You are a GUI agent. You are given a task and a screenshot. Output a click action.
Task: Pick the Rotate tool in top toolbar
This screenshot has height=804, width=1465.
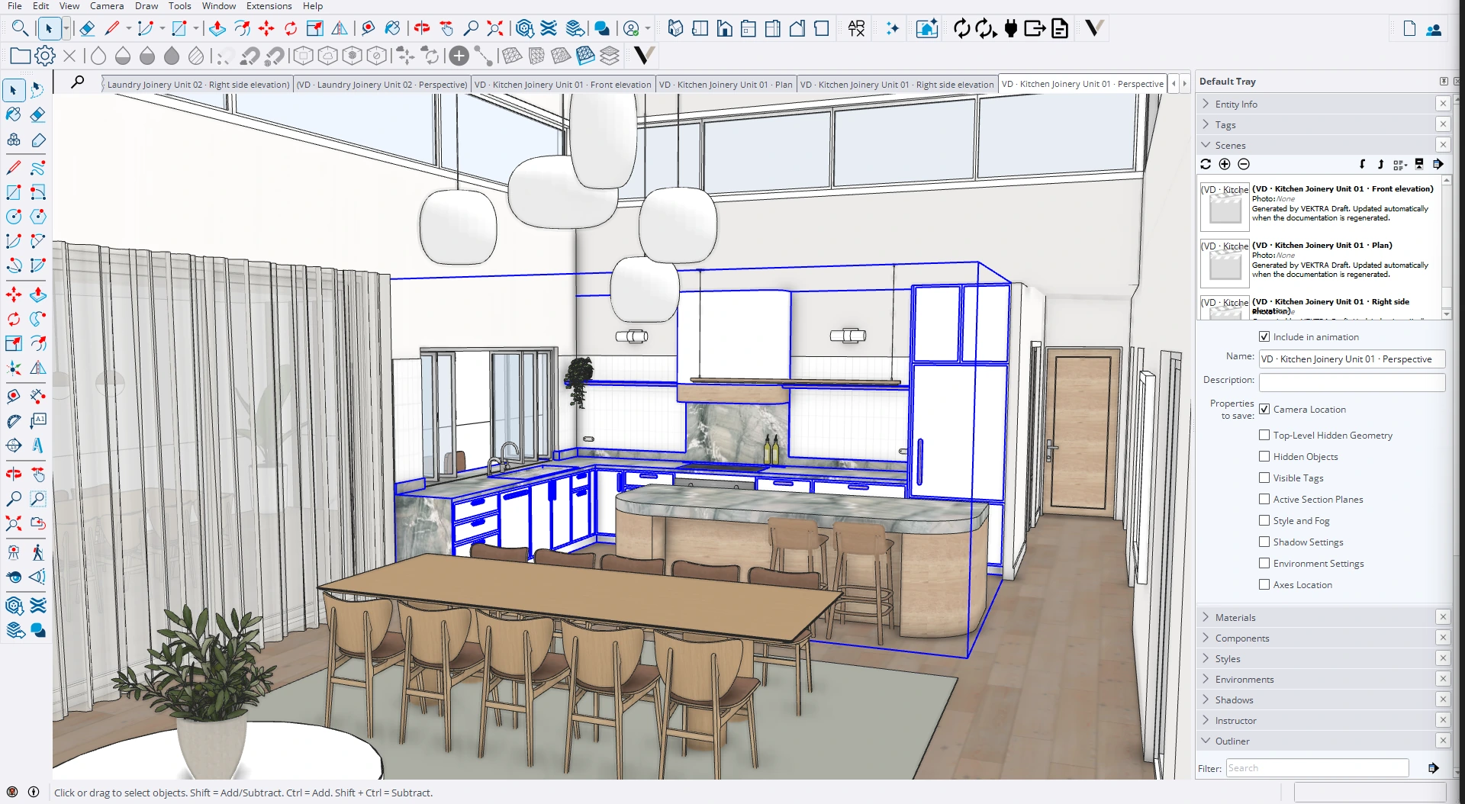point(291,29)
